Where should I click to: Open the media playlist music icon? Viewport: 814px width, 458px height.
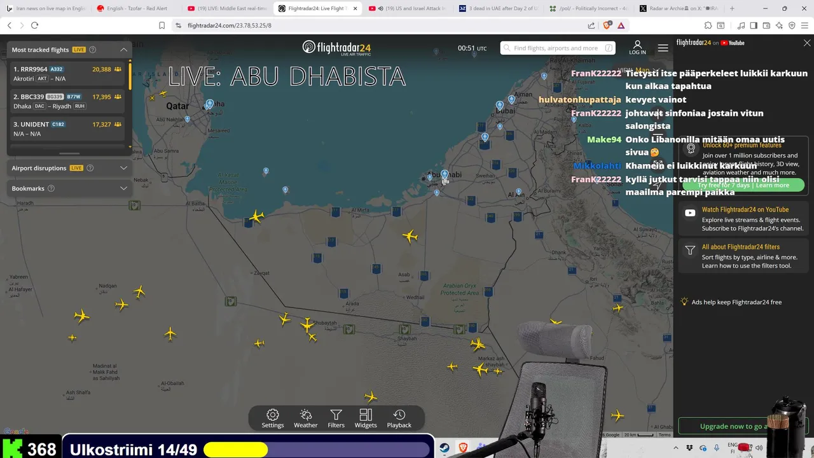[741, 25]
